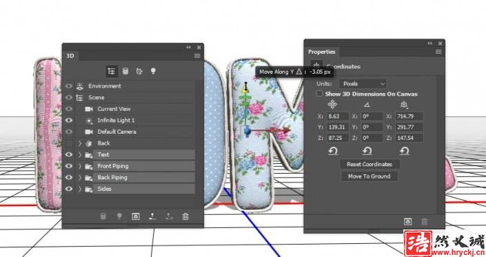Viewport: 486px width, 257px height.
Task: Reset the scale coordinates arrow icon
Action: point(404,151)
